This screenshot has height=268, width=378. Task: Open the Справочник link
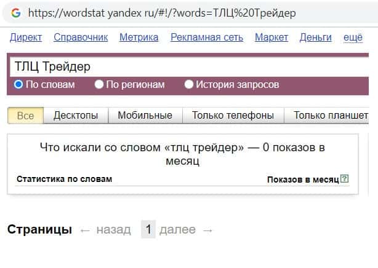[x=81, y=37]
